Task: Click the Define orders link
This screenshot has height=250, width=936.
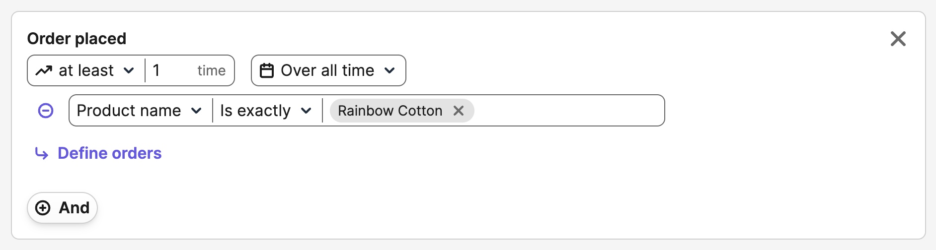Action: point(110,153)
